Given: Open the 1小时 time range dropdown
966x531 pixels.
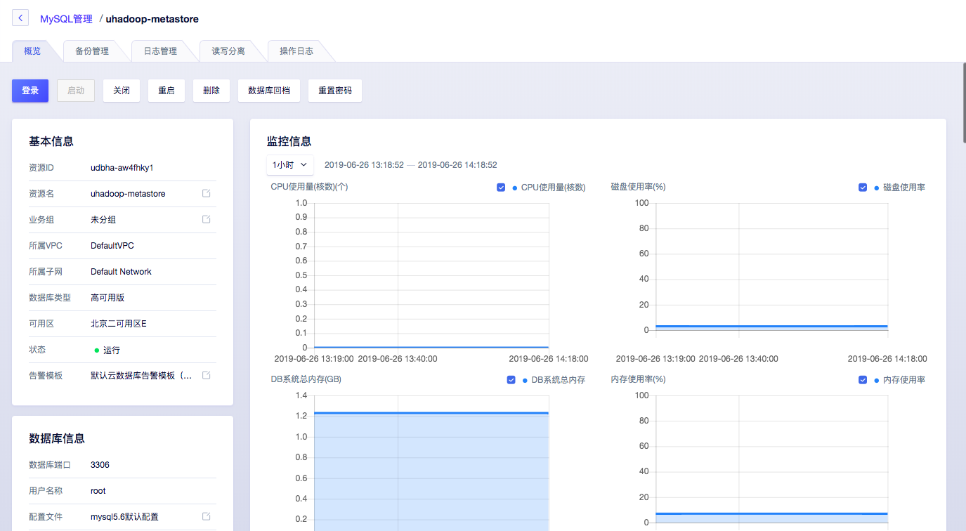Looking at the screenshot, I should coord(289,165).
